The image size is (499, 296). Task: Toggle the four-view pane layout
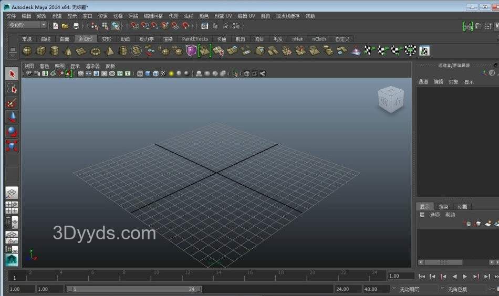(12, 207)
